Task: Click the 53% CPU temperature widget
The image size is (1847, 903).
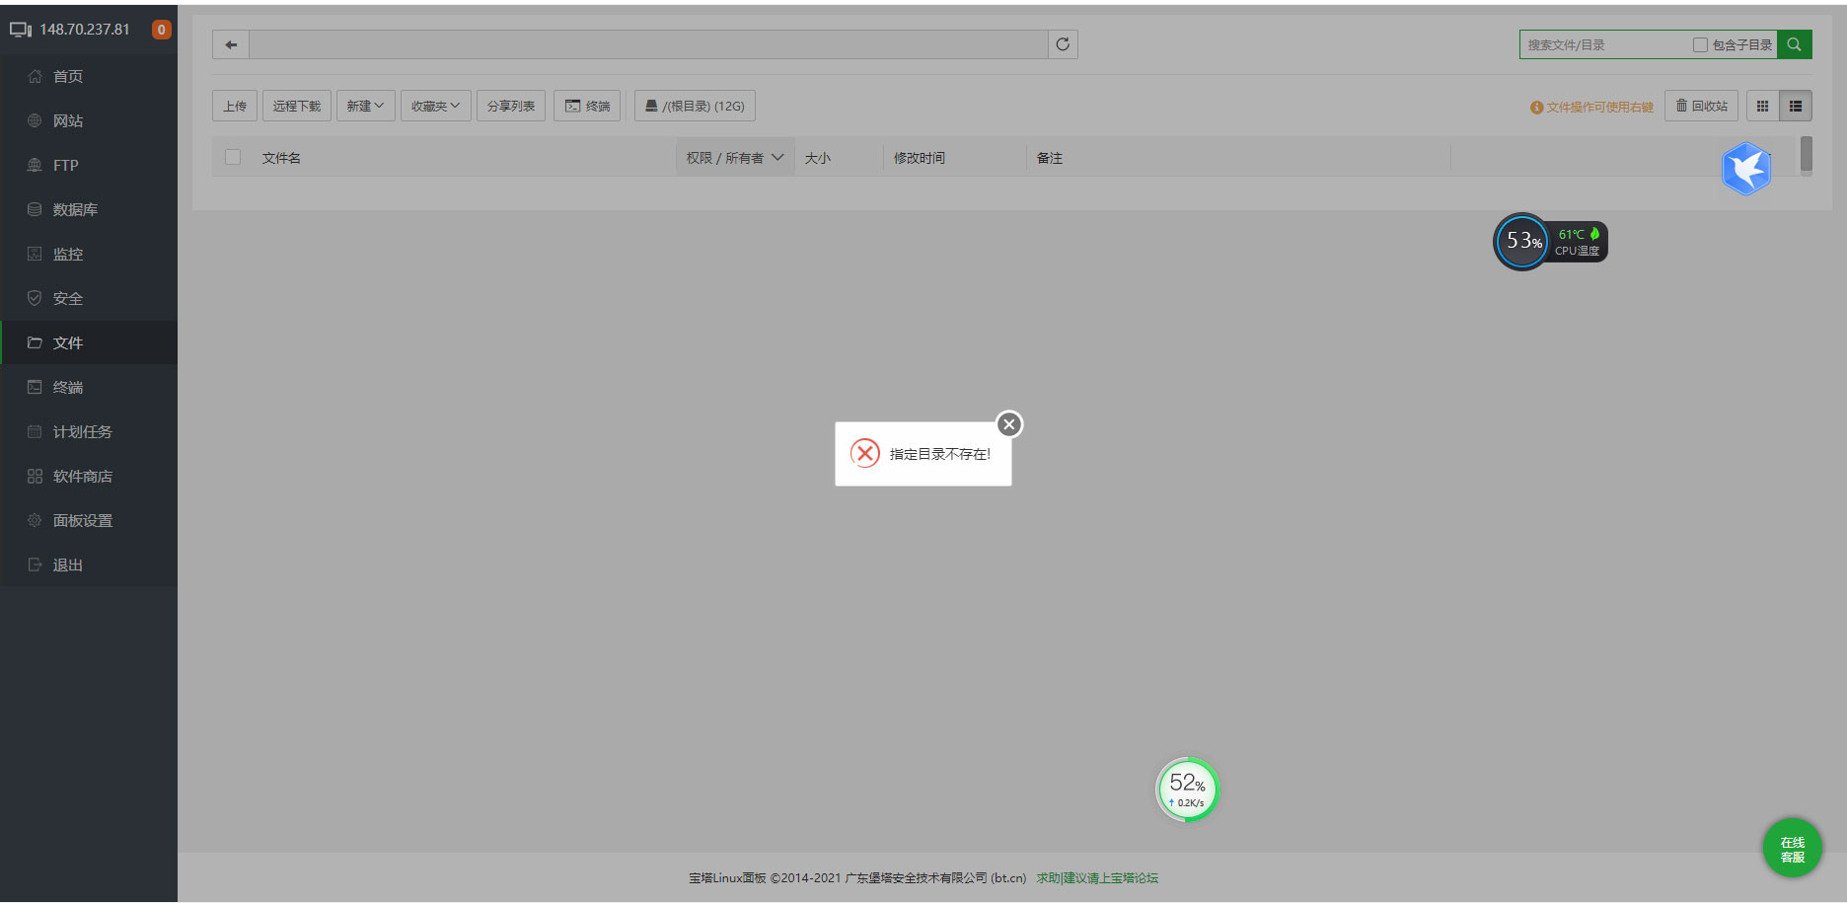Action: pyautogui.click(x=1550, y=242)
